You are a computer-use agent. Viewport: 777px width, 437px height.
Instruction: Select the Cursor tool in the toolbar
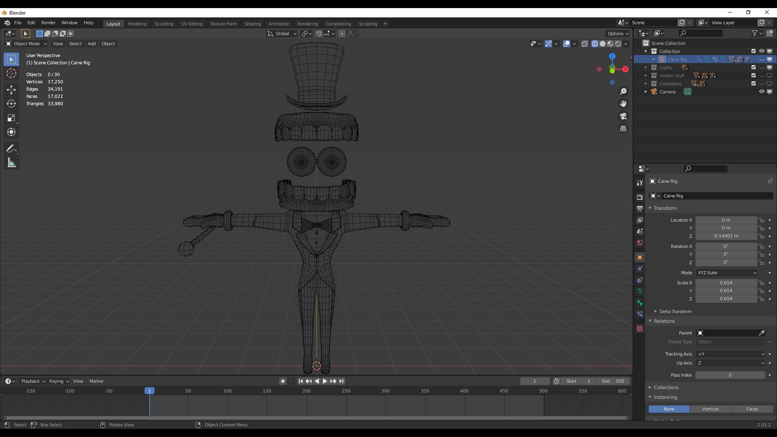(11, 74)
